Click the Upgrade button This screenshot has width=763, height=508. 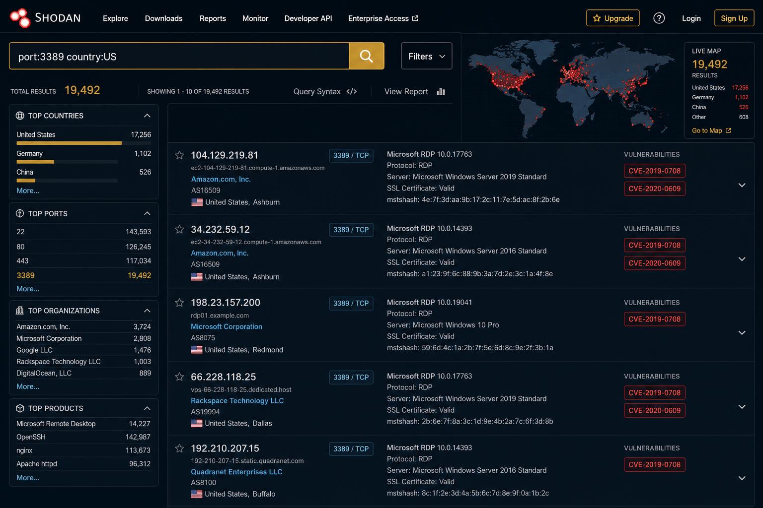pyautogui.click(x=612, y=18)
